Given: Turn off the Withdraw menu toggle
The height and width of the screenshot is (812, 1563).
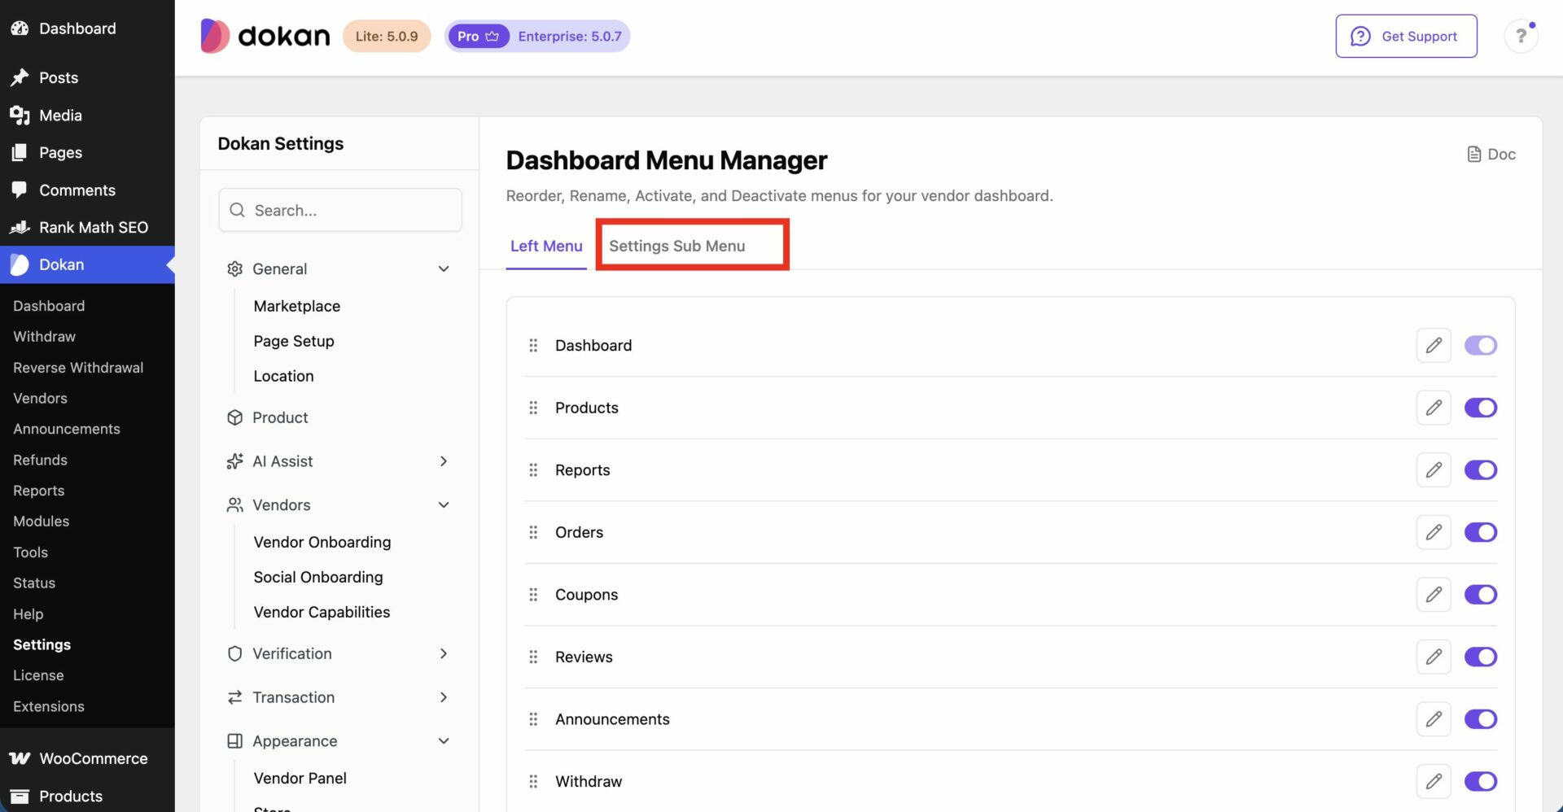Looking at the screenshot, I should point(1481,781).
